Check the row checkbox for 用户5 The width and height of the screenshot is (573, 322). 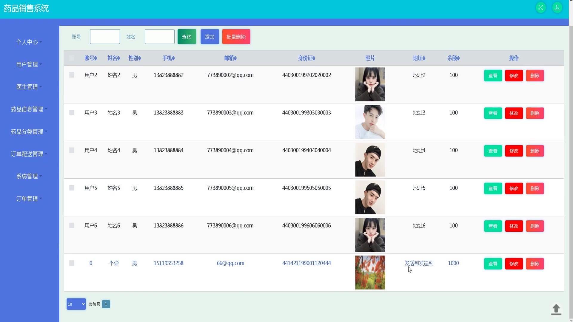coord(72,188)
